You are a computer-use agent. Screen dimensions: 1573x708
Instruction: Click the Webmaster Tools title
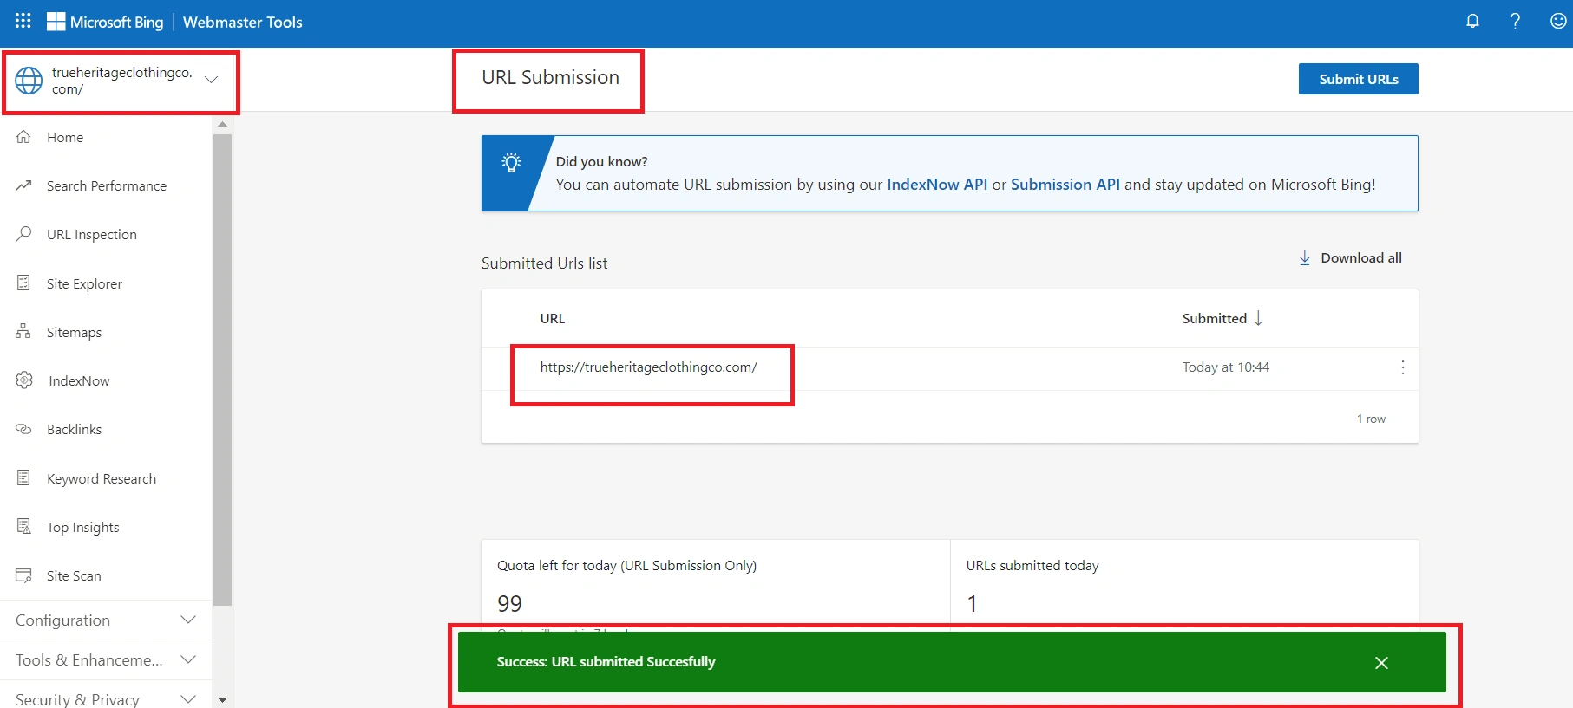pos(243,22)
